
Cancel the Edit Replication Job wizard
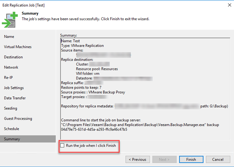[x=218, y=160]
